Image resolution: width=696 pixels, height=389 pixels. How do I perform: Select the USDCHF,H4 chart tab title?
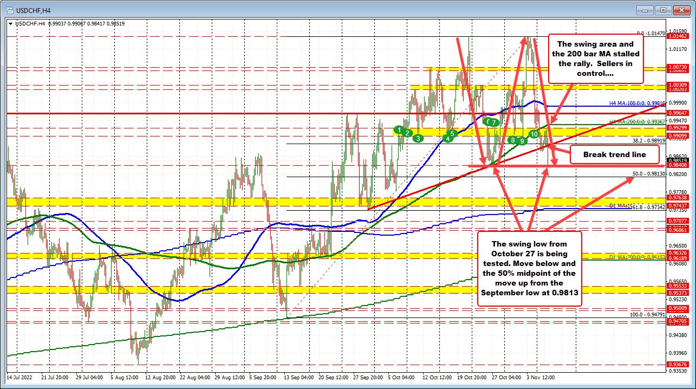32,9
